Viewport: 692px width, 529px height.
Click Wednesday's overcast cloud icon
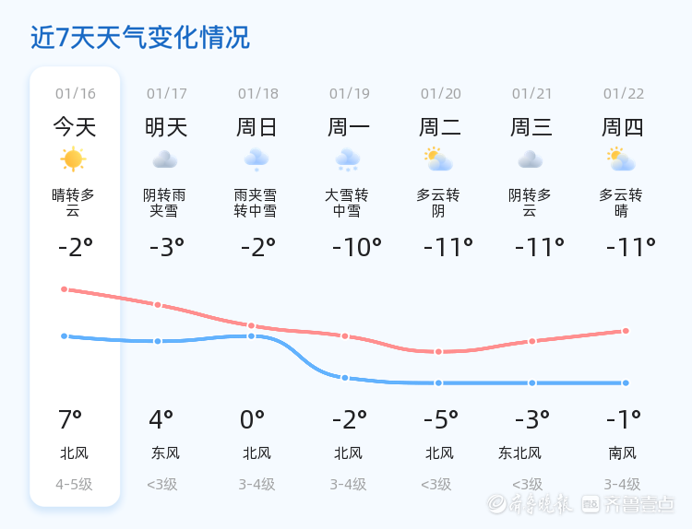[x=531, y=159]
